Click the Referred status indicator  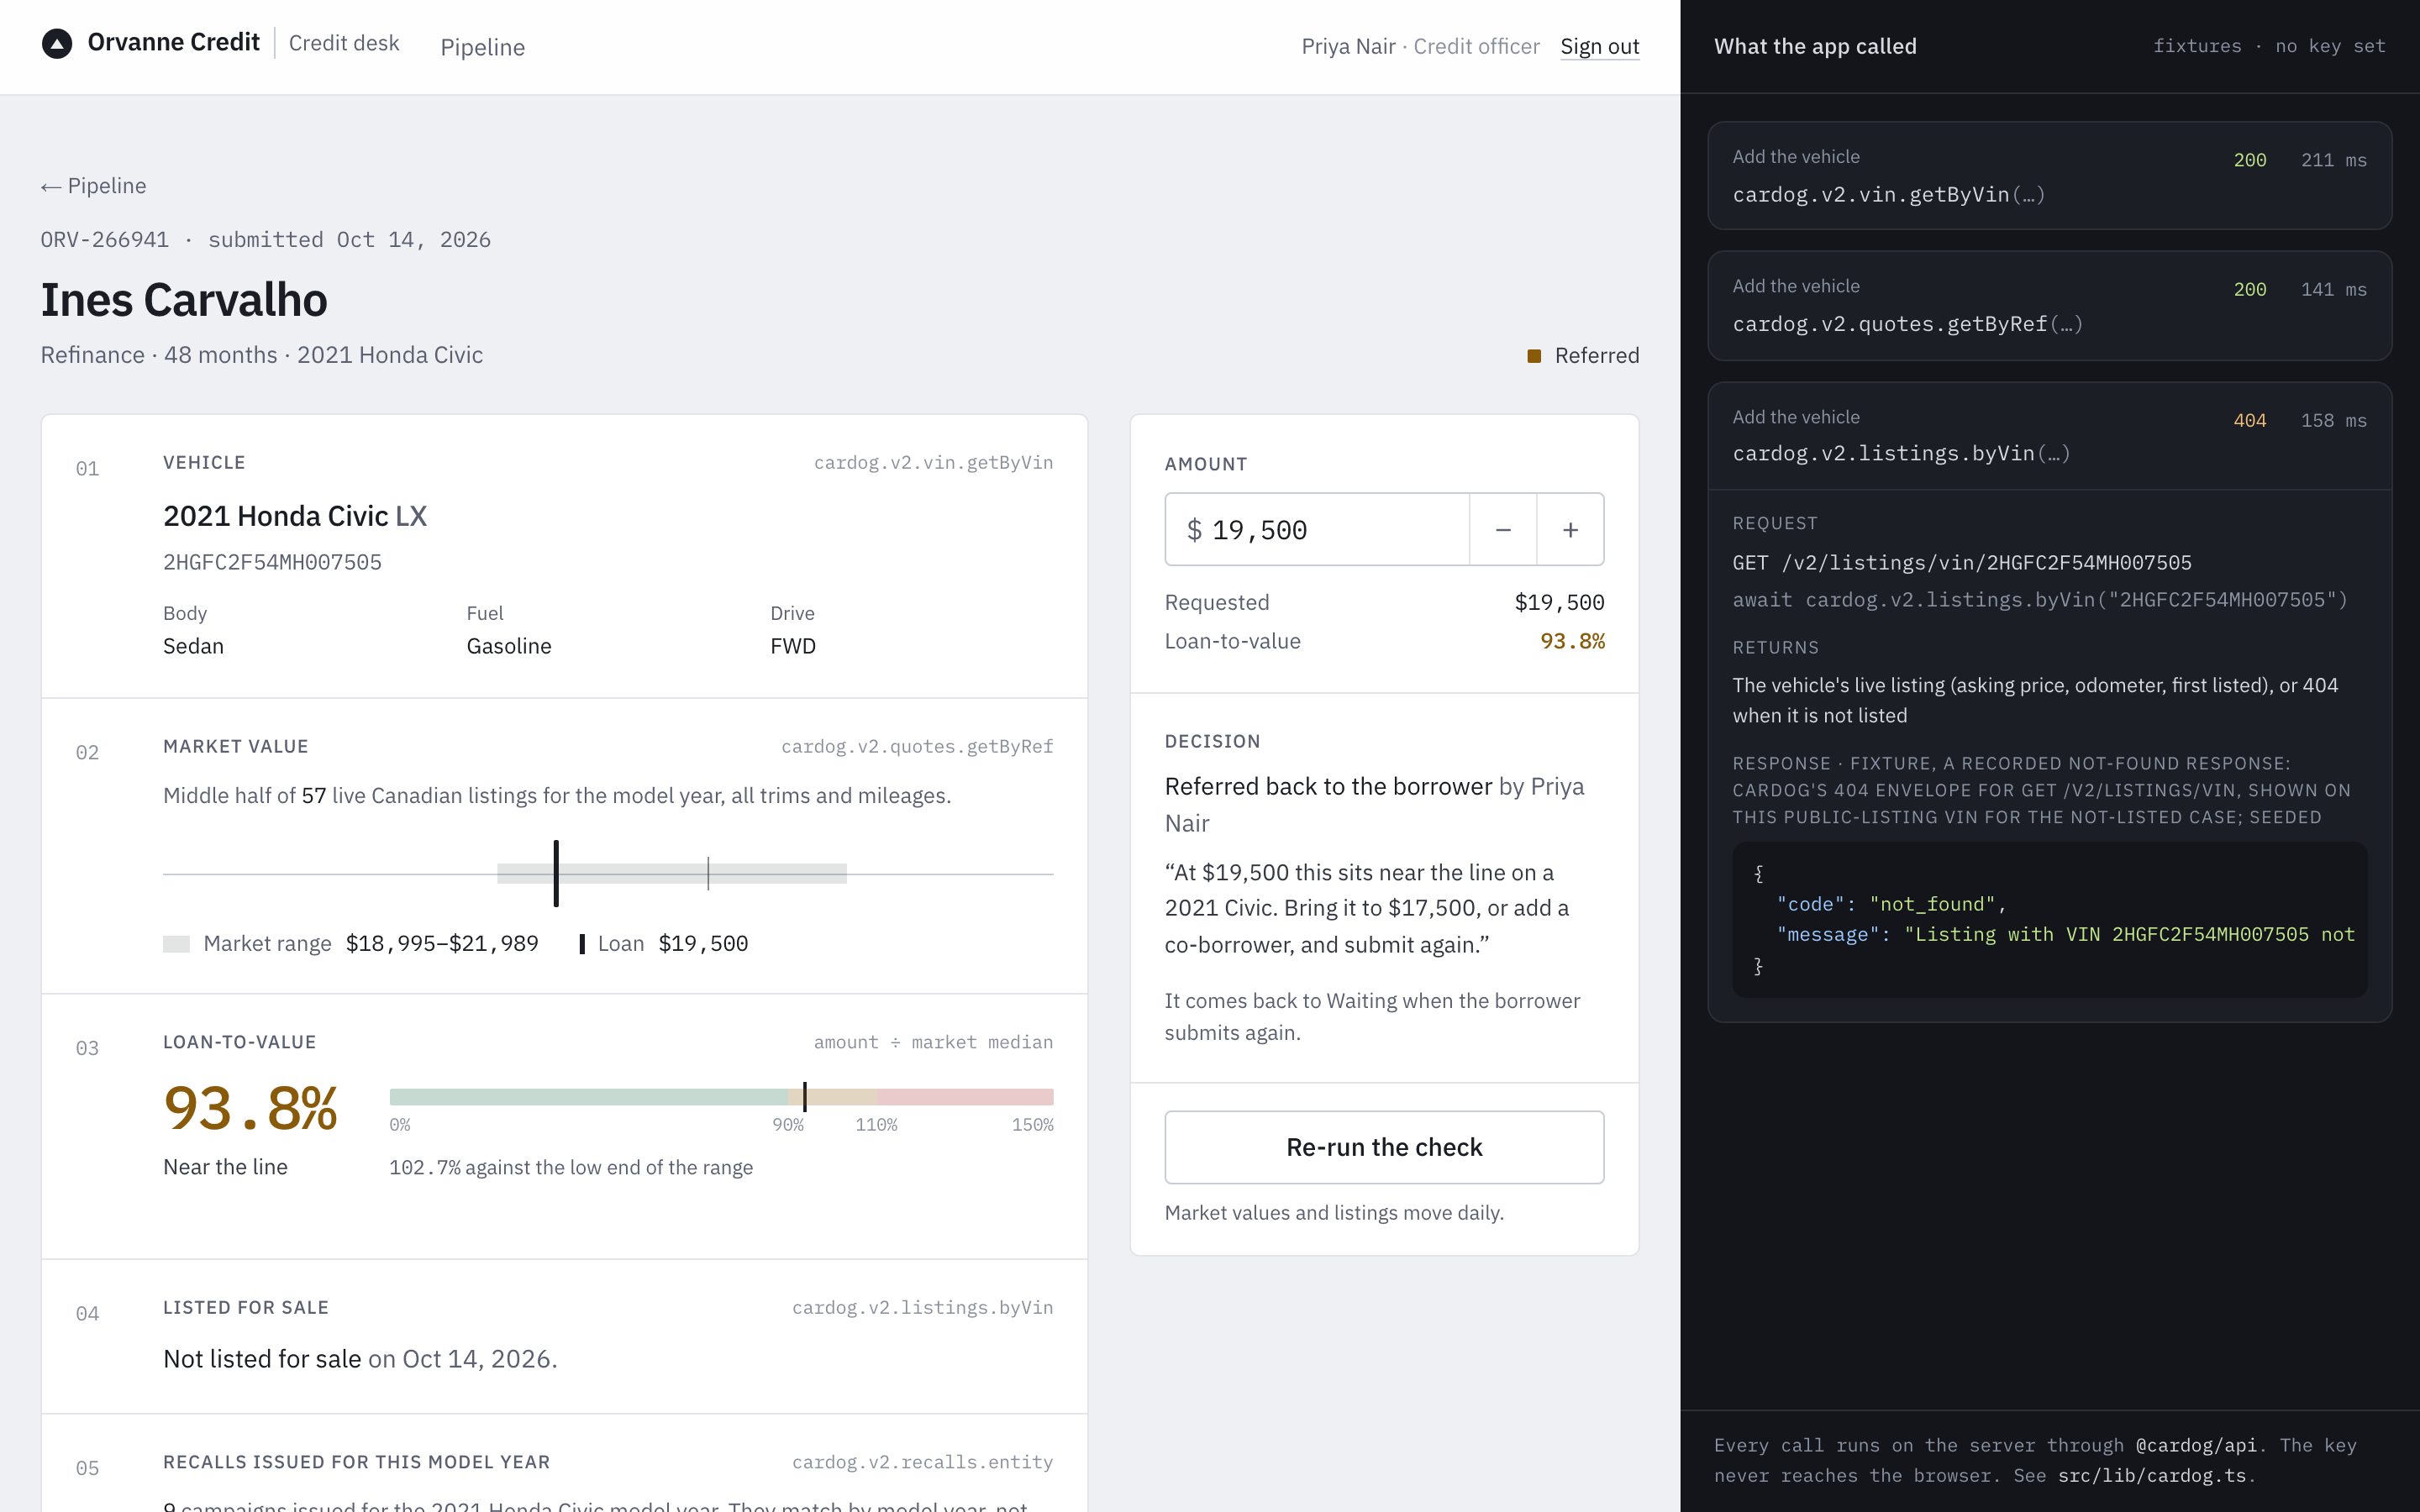pyautogui.click(x=1583, y=356)
